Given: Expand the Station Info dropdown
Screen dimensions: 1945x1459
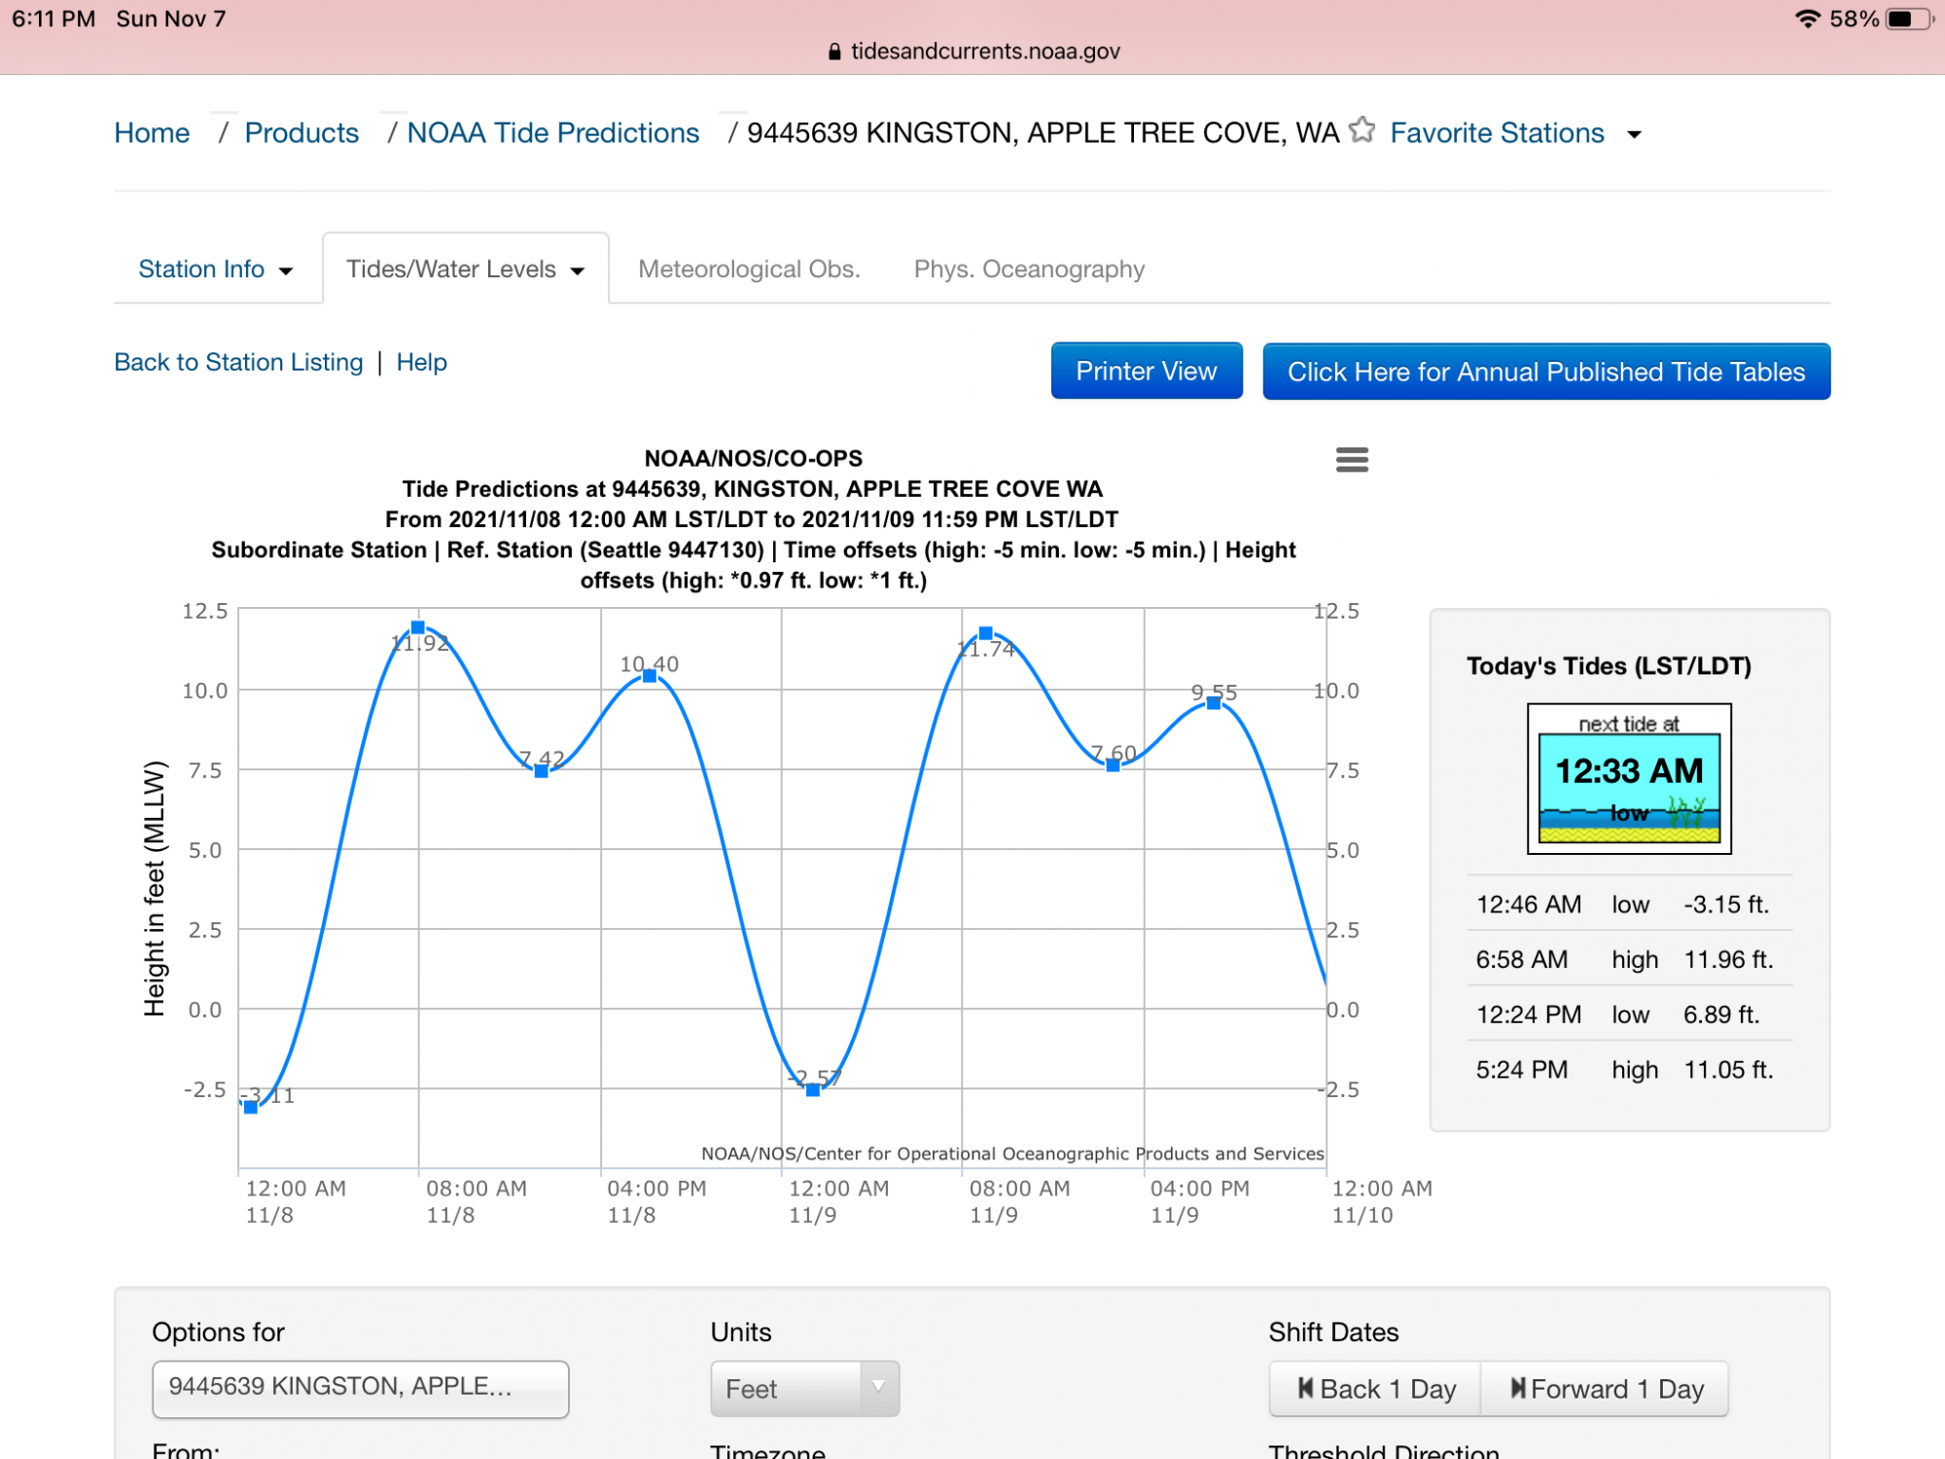Looking at the screenshot, I should [215, 269].
